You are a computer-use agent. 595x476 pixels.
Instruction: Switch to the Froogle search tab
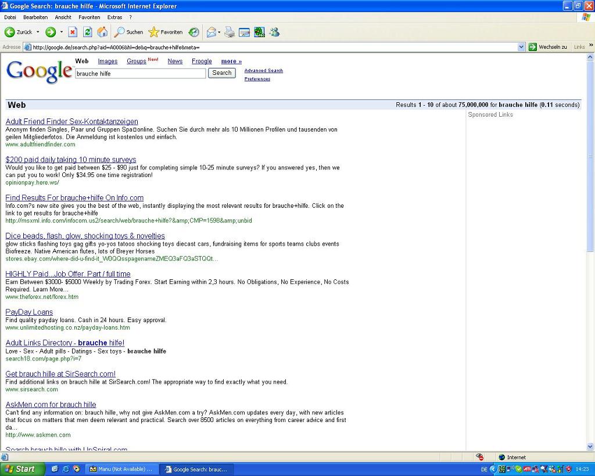tap(202, 62)
